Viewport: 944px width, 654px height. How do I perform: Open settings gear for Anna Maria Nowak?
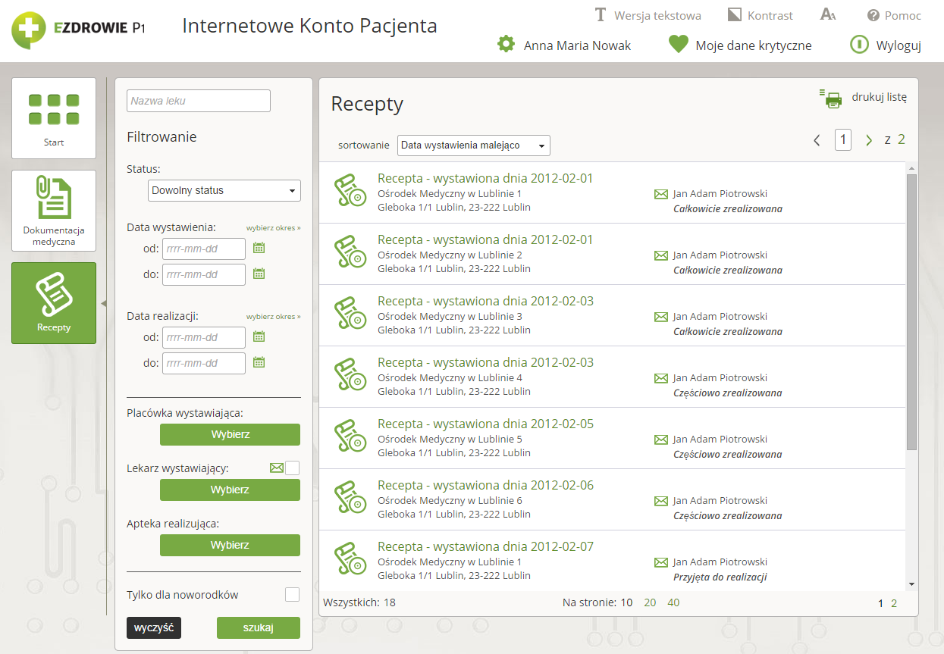[x=506, y=45]
